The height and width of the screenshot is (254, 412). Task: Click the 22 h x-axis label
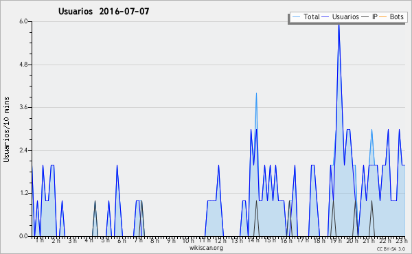(385, 240)
